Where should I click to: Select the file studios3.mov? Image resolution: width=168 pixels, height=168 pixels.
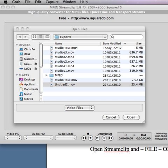tap(94, 52)
